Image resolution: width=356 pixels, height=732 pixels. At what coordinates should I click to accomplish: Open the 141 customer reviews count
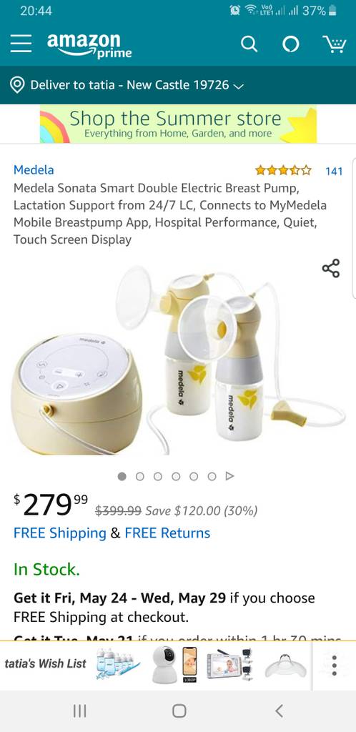click(334, 171)
